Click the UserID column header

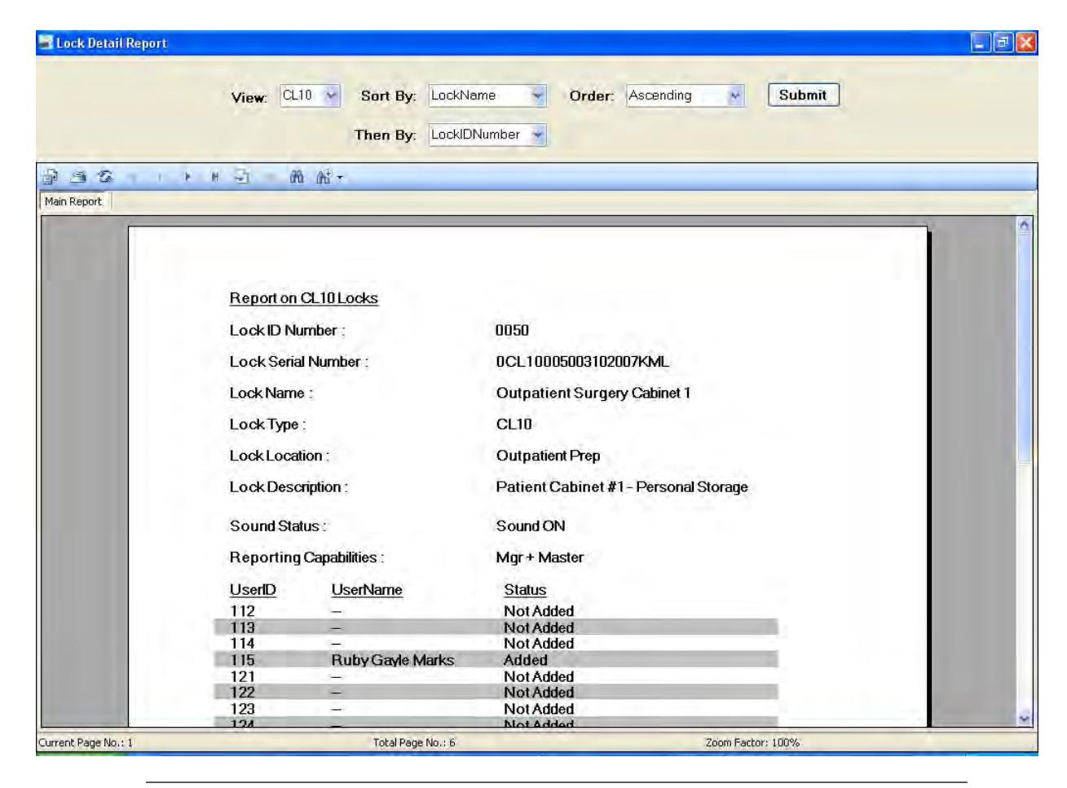tap(253, 590)
